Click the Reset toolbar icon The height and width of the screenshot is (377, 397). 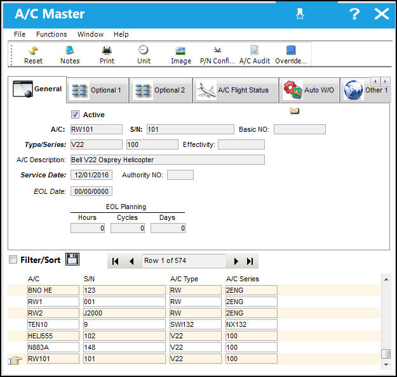pyautogui.click(x=33, y=54)
